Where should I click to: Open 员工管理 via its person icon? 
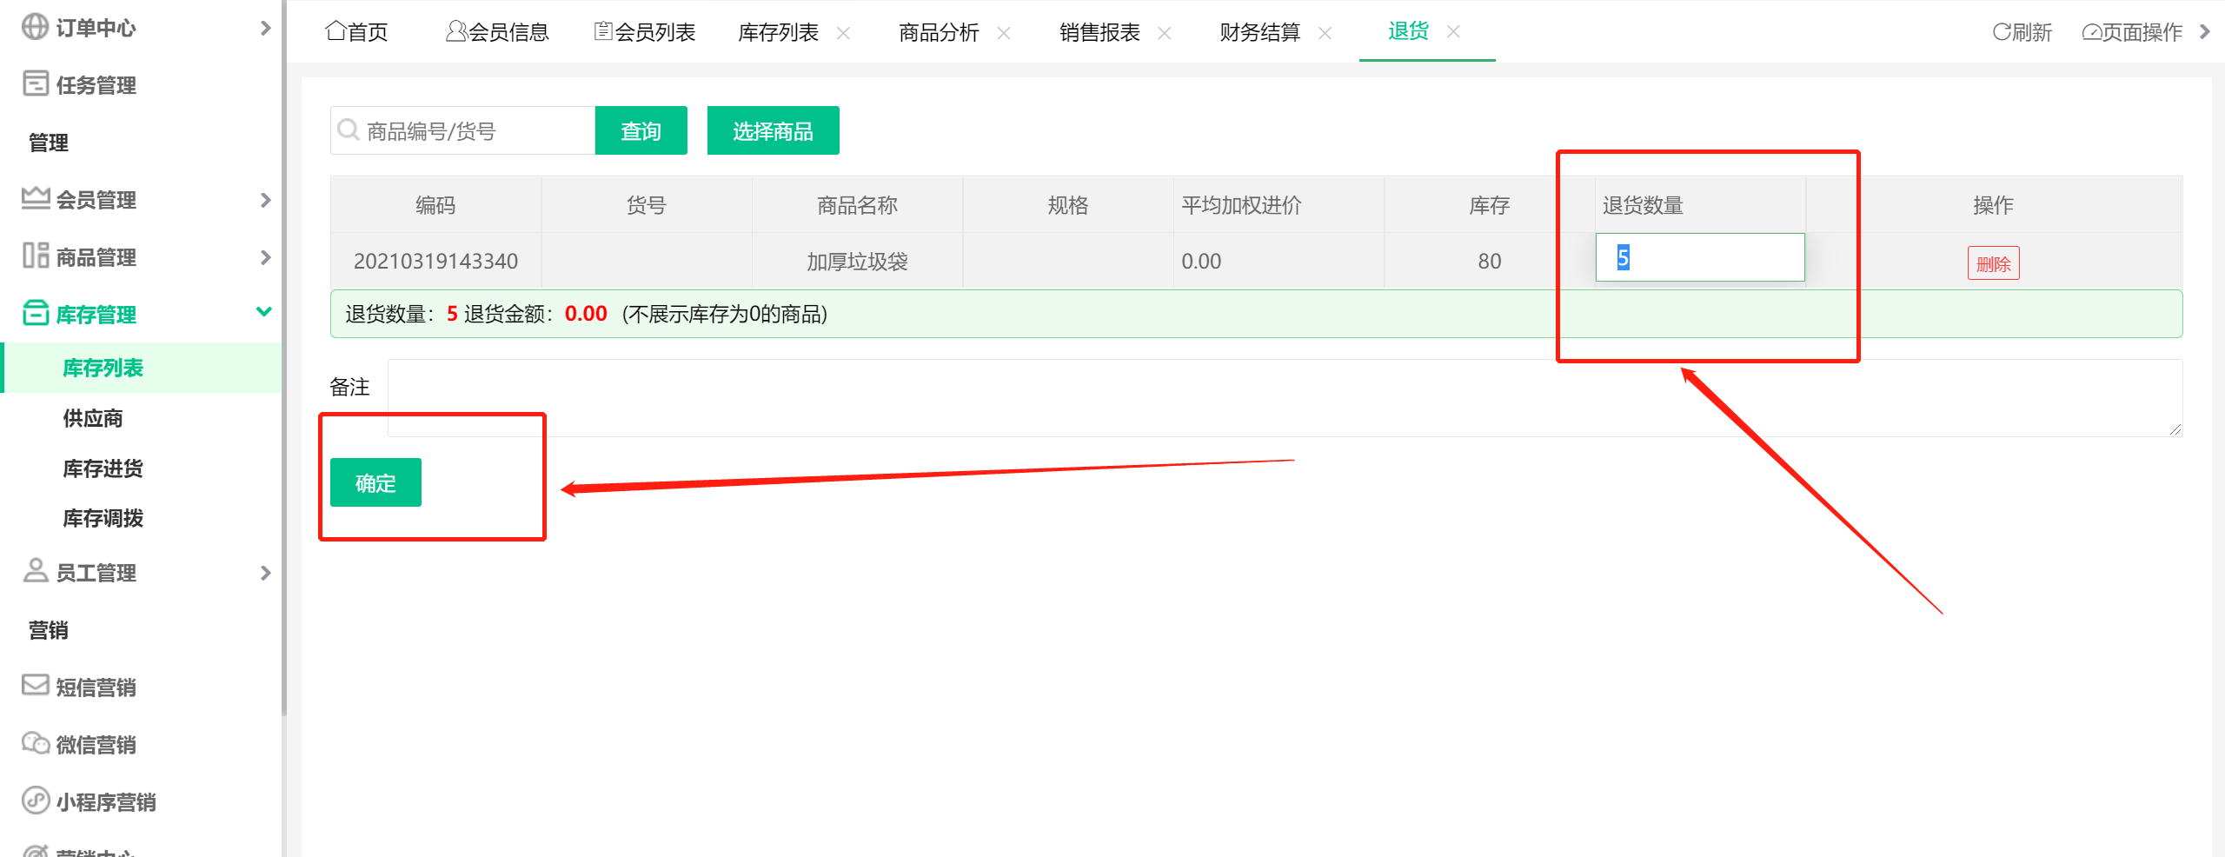coord(35,572)
